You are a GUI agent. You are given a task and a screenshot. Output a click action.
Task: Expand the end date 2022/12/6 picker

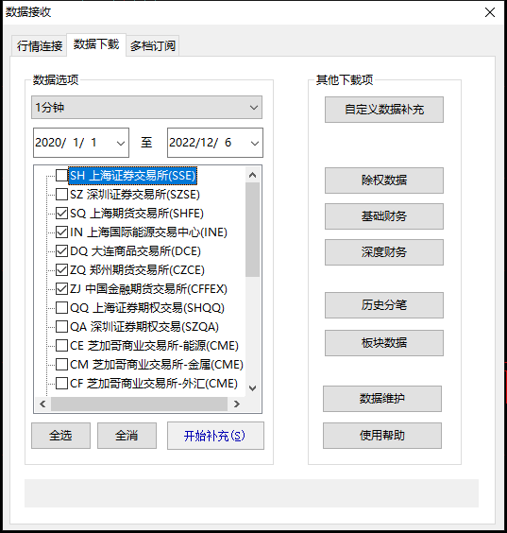coord(255,143)
